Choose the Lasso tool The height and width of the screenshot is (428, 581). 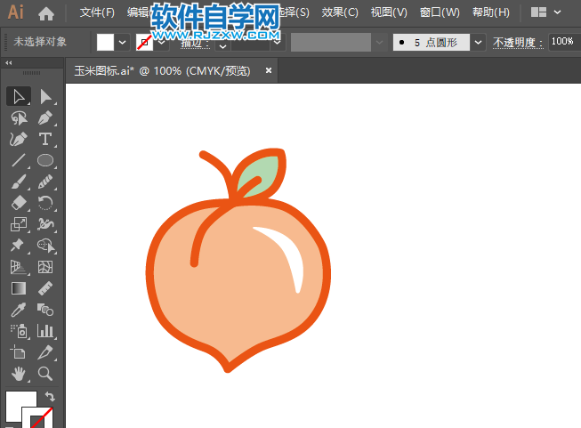click(x=19, y=118)
